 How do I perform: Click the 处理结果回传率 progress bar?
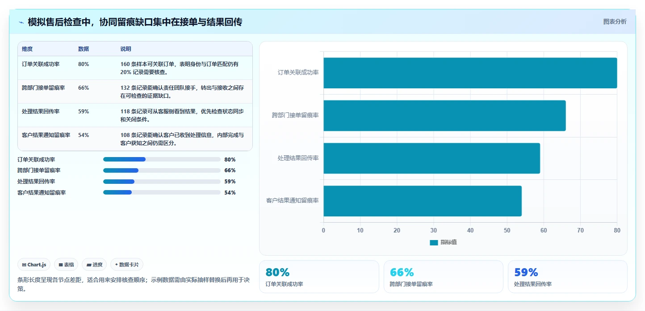[x=162, y=182]
